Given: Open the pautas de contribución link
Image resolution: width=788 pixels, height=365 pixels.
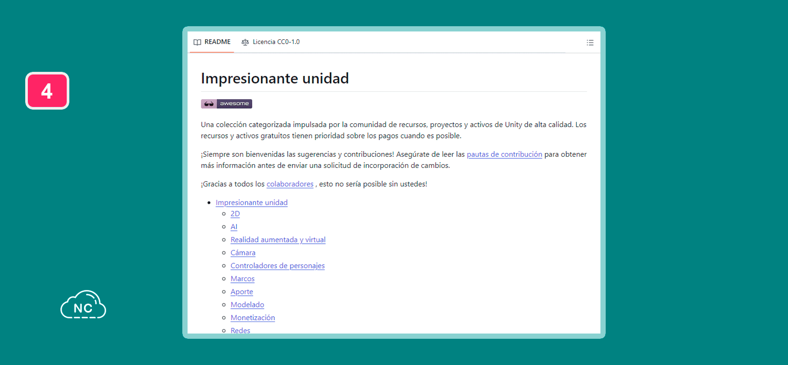Looking at the screenshot, I should click(x=504, y=155).
